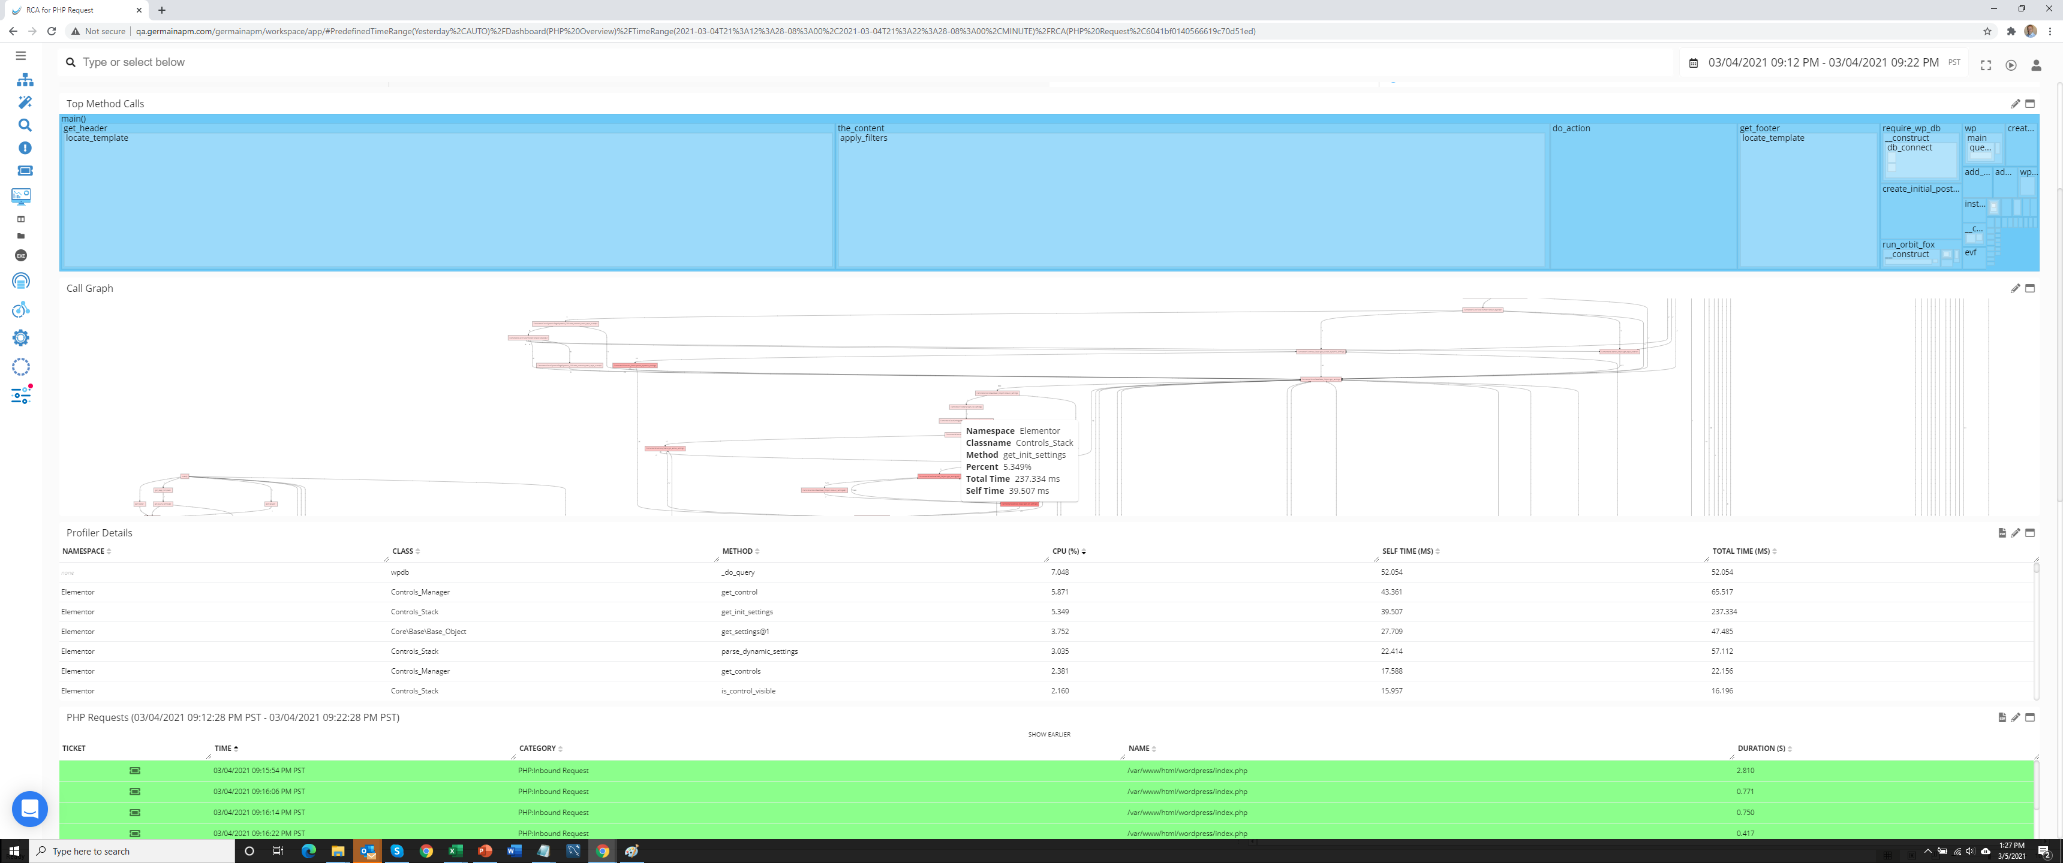2063x863 pixels.
Task: Click the play button near date range
Action: point(2010,66)
